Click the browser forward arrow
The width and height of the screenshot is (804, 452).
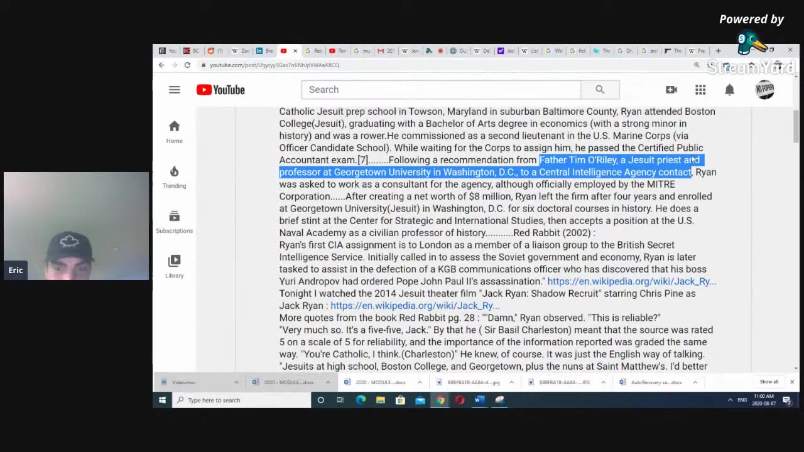pyautogui.click(x=175, y=65)
